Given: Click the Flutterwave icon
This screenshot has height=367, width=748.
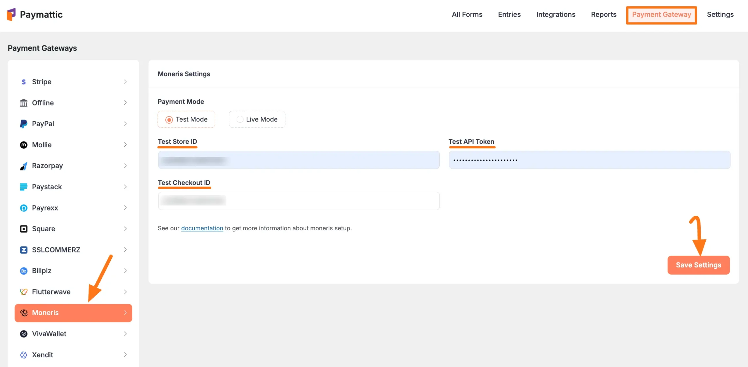Looking at the screenshot, I should point(23,292).
